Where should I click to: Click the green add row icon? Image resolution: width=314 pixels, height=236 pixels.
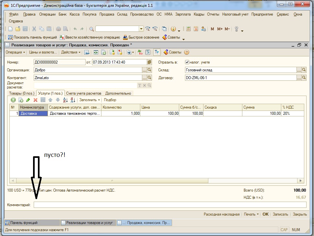pos(13,100)
